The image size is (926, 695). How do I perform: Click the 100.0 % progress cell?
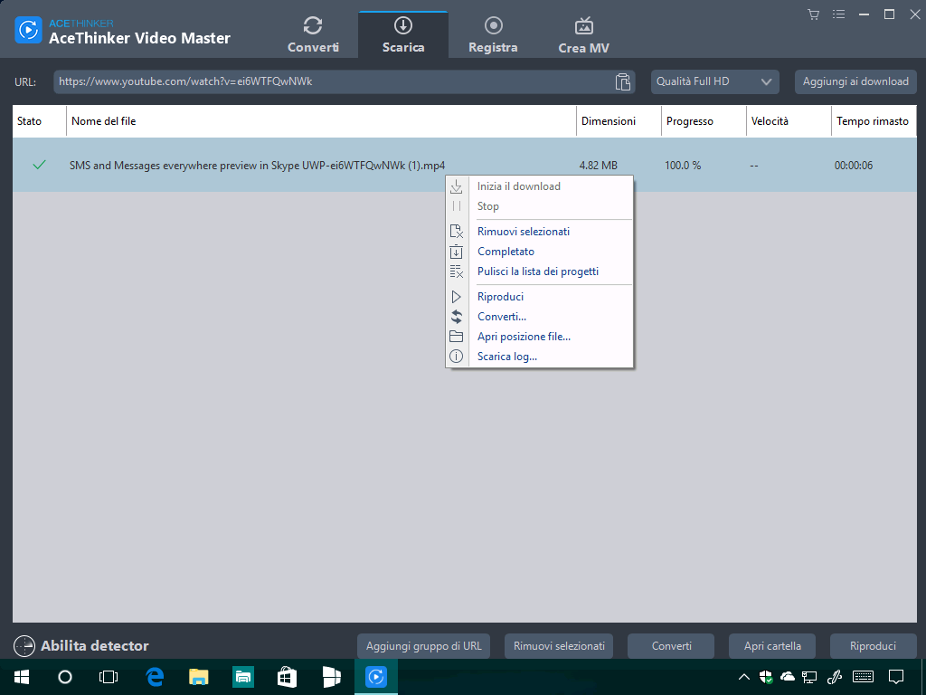tap(683, 166)
